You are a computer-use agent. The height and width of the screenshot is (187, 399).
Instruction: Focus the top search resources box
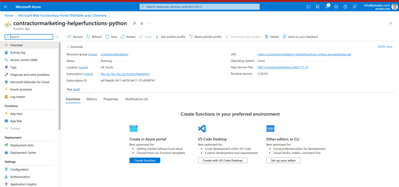click(x=199, y=7)
